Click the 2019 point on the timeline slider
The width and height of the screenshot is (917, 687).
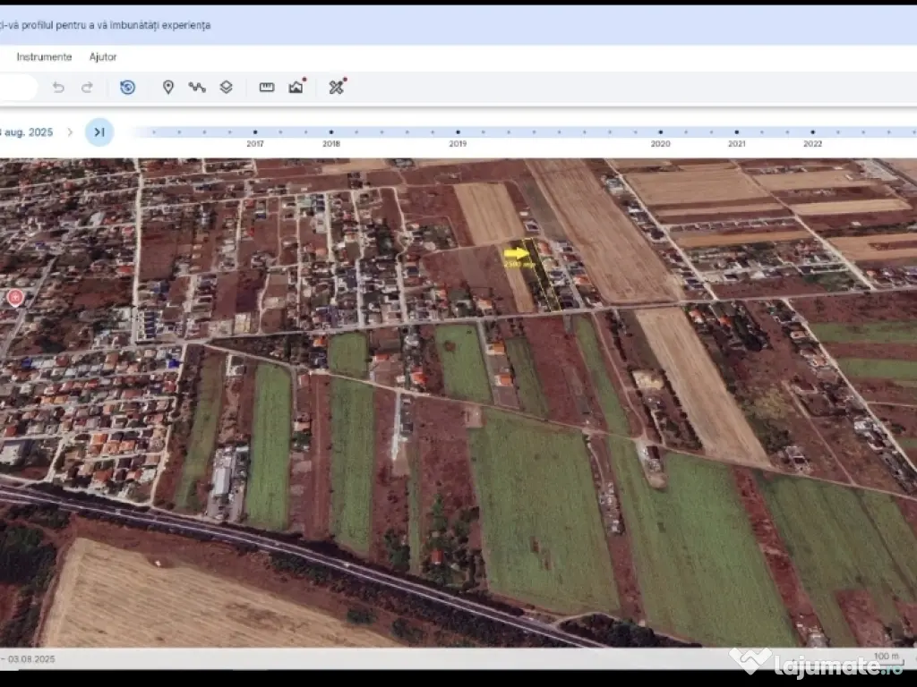(458, 132)
